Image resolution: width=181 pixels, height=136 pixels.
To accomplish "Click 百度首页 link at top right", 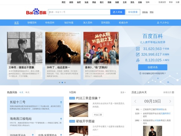I will [162, 2].
